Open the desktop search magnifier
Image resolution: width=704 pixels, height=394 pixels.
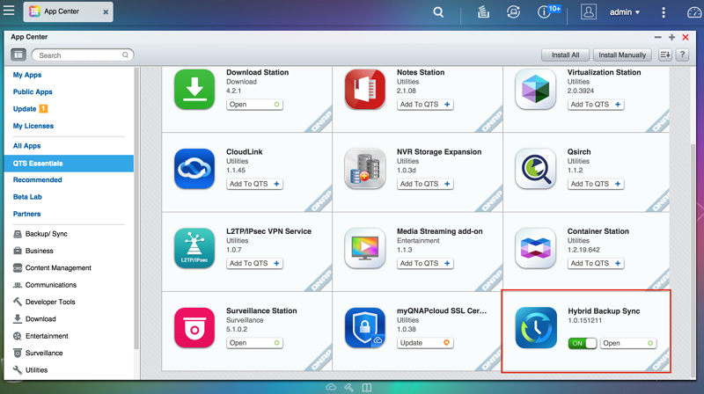438,12
